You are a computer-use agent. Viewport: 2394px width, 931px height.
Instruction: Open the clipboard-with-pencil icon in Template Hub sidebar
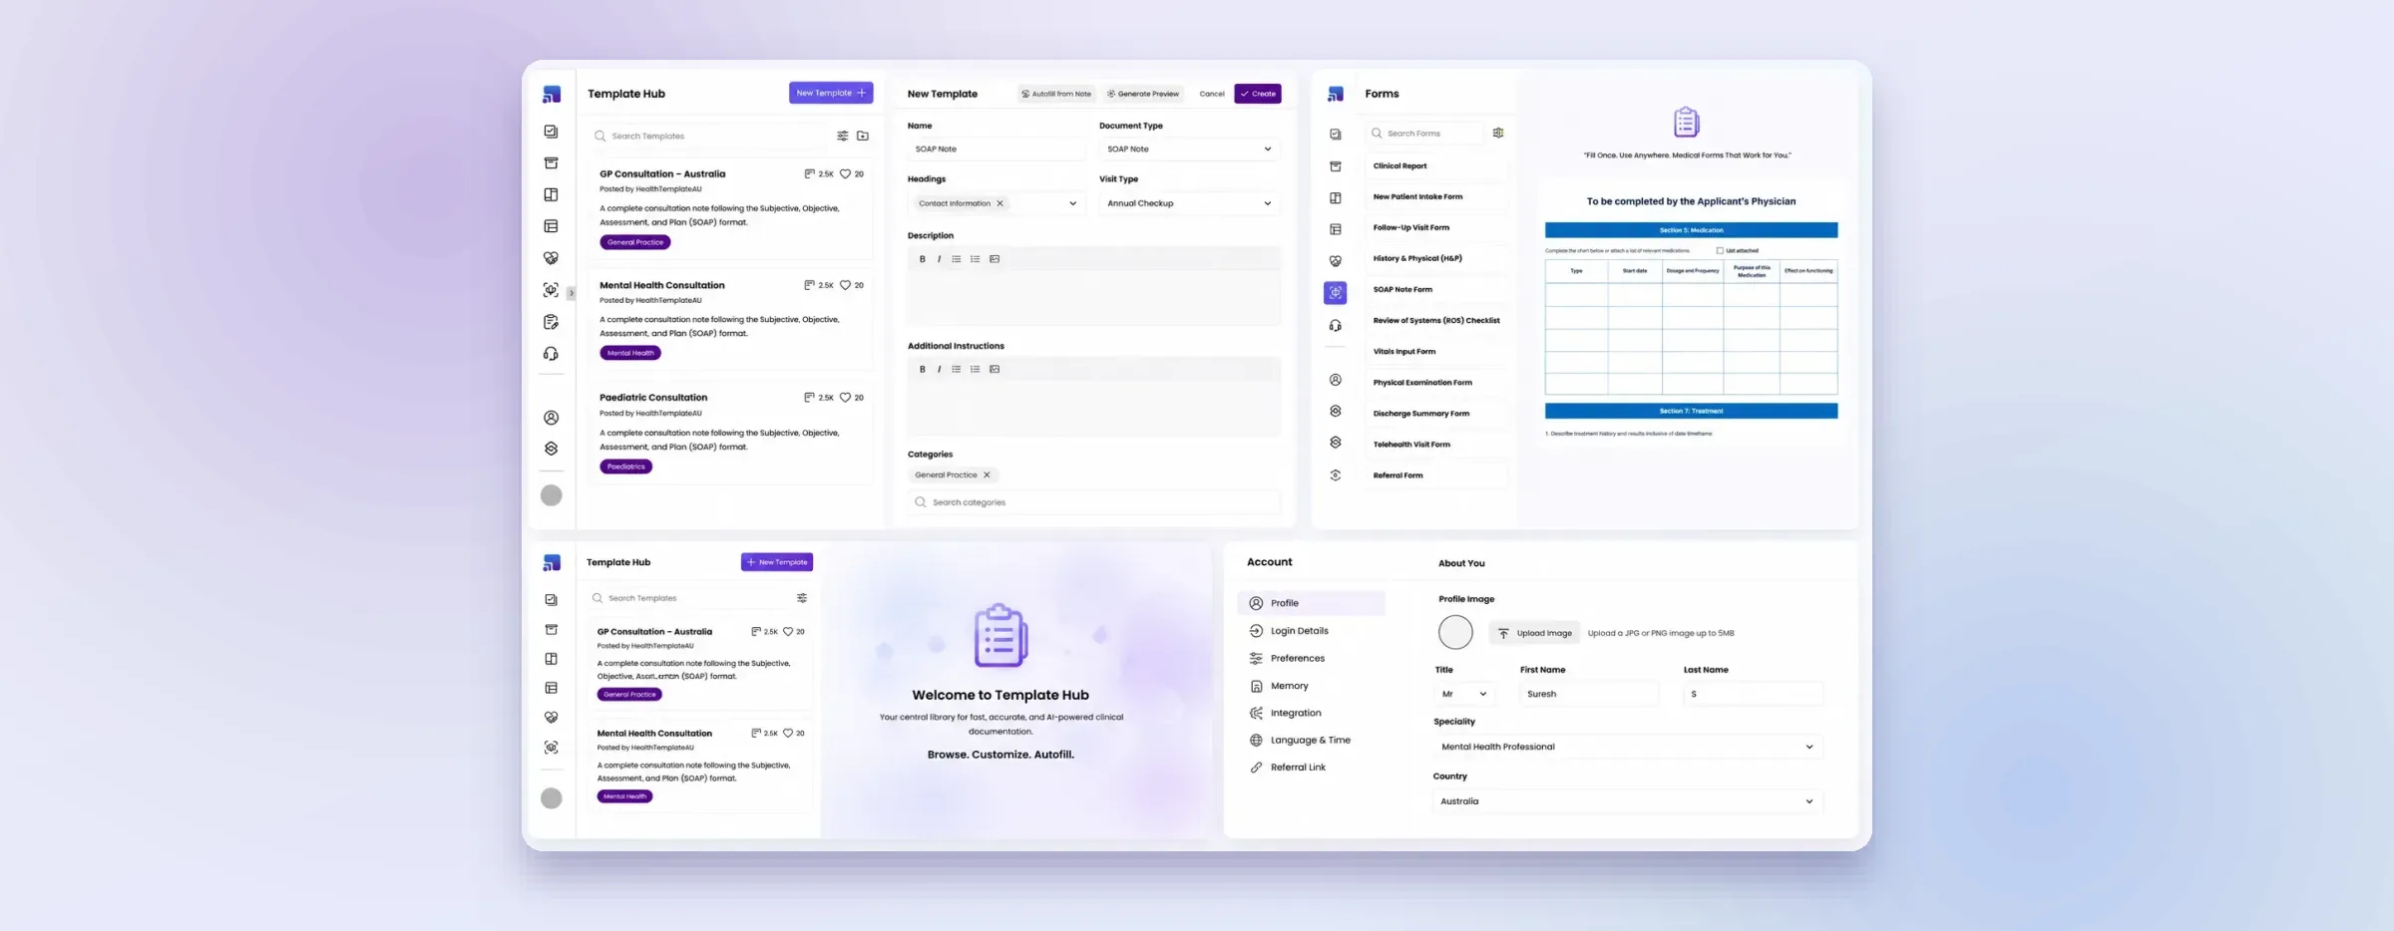pos(551,322)
